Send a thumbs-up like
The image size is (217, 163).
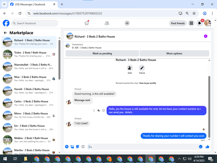coord(207,146)
